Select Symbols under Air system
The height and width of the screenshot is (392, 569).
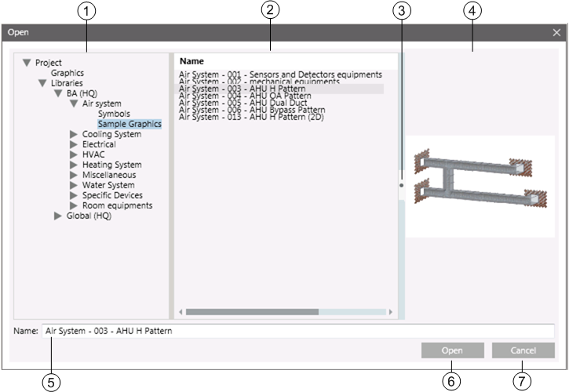tap(114, 114)
